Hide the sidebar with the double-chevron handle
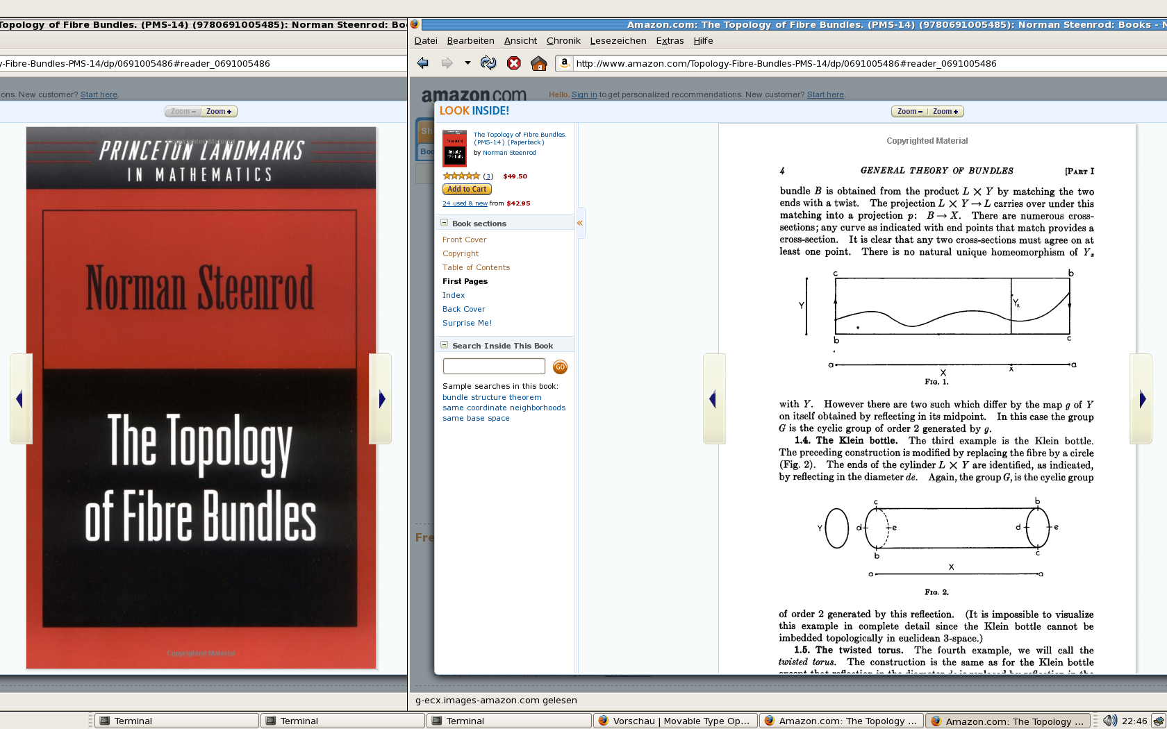 tap(579, 223)
